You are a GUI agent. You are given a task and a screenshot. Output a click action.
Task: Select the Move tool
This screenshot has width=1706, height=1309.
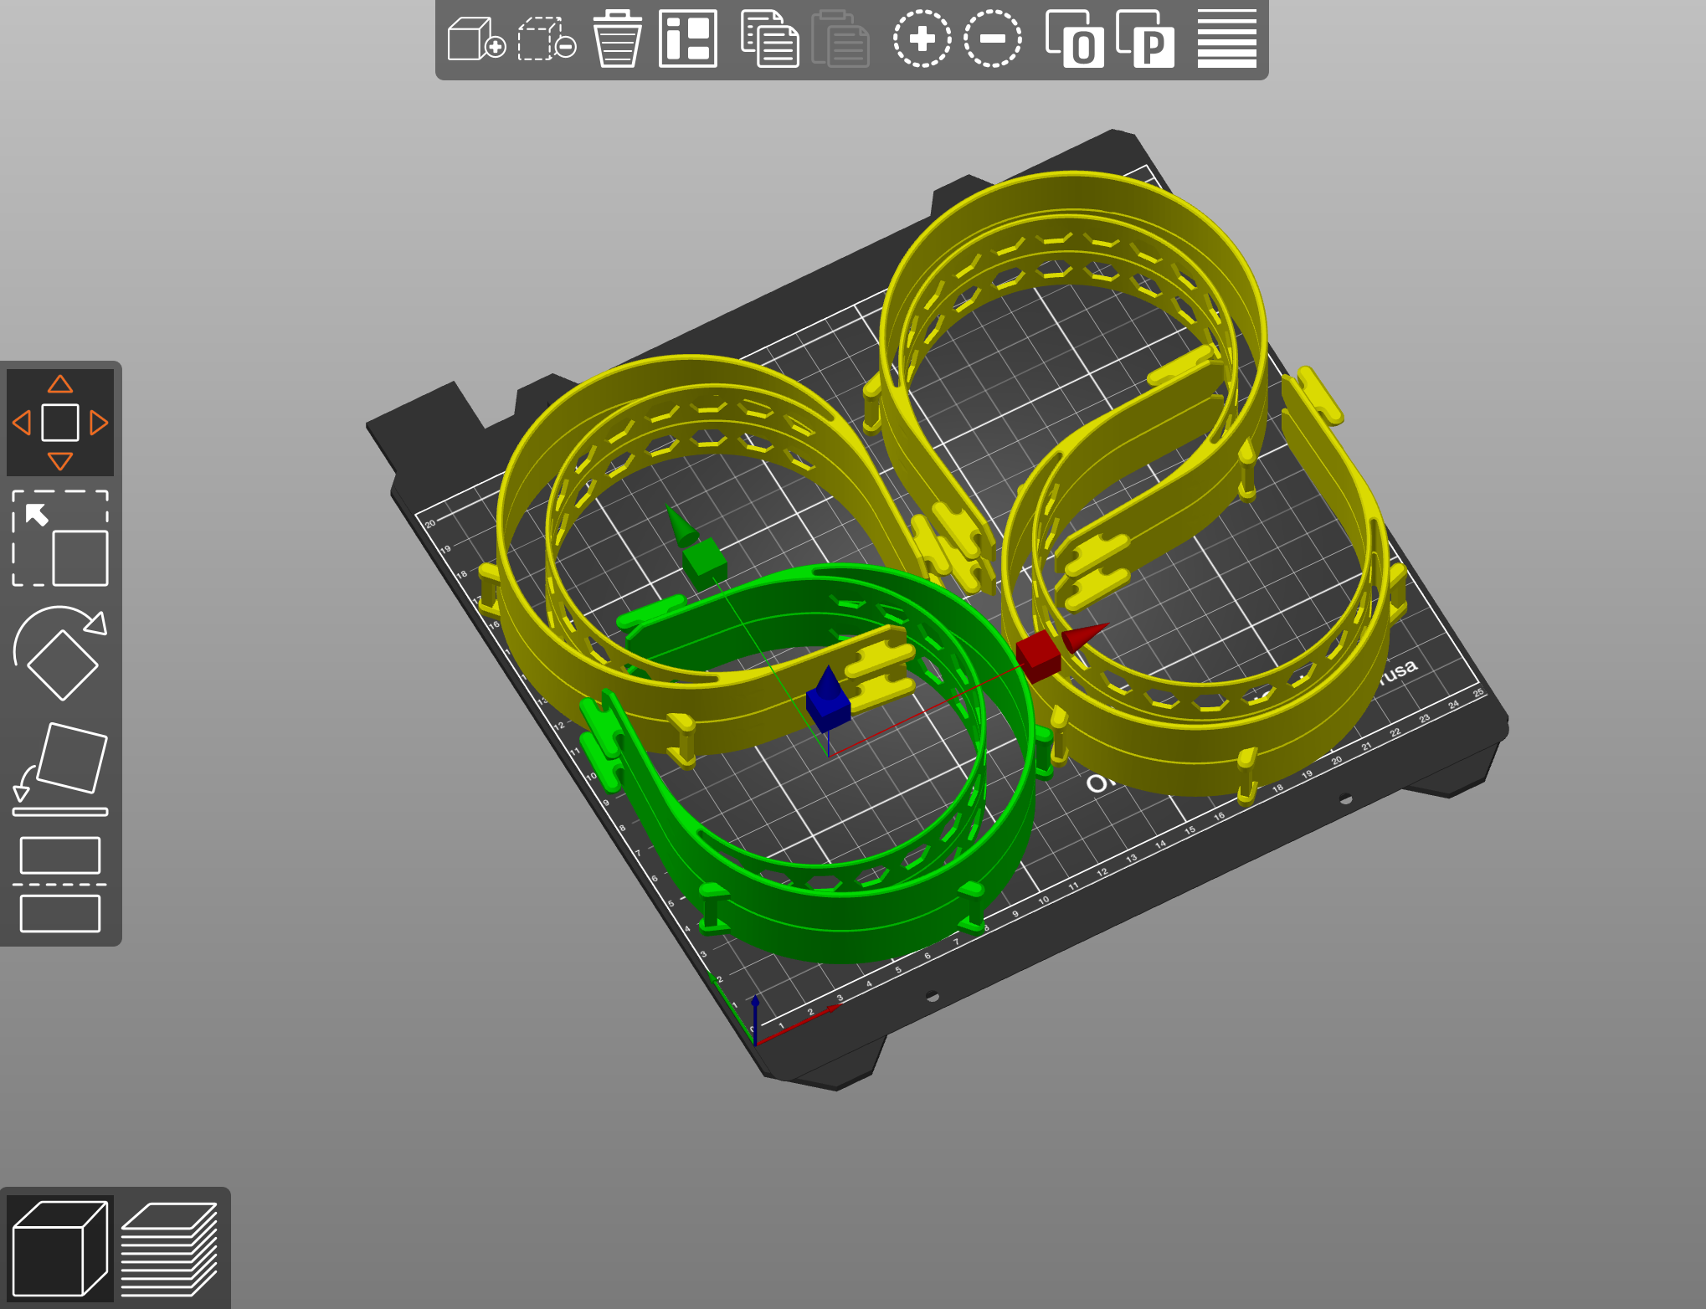tap(60, 423)
